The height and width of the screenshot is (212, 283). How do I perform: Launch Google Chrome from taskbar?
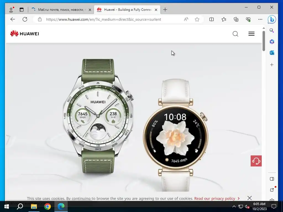[48, 206]
